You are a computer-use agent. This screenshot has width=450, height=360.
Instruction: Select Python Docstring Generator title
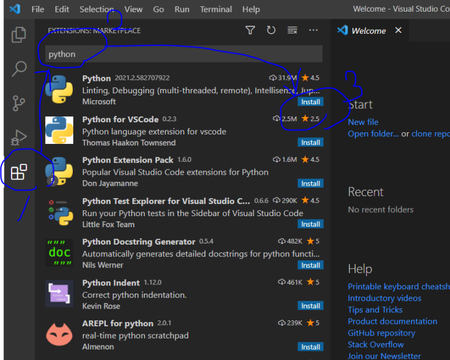tap(139, 242)
